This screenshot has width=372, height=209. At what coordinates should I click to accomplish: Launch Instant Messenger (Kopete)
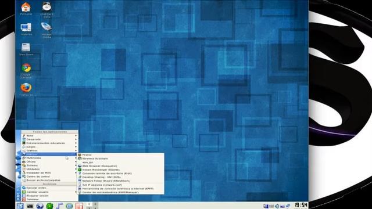121,170
